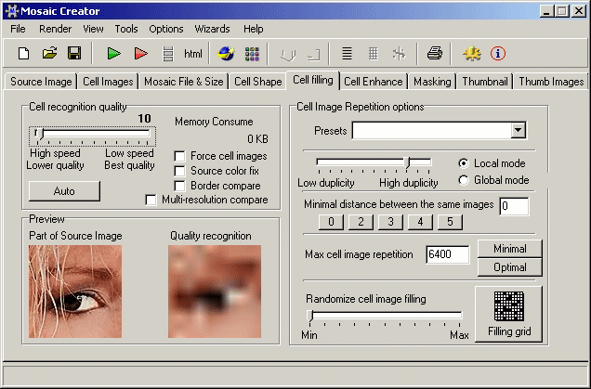Switch to Thumb Images tab
591x389 pixels.
[x=551, y=82]
